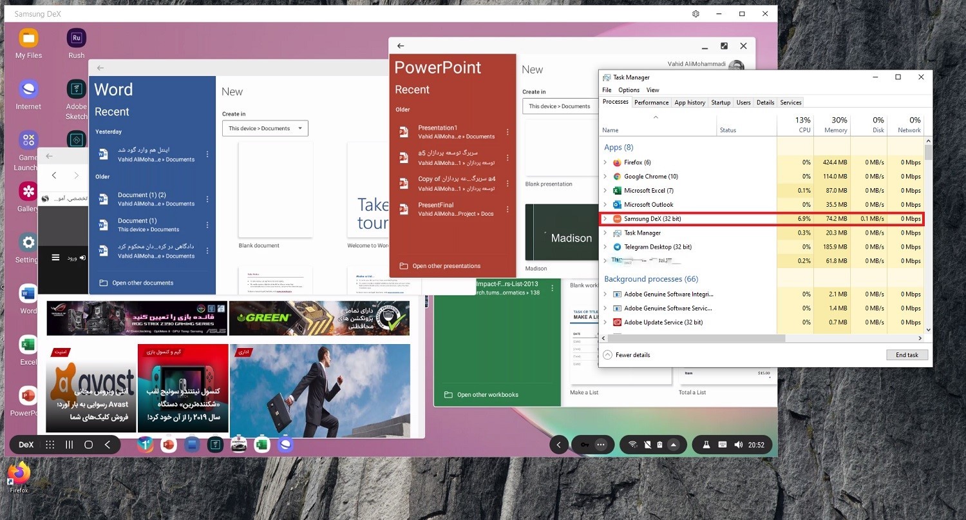This screenshot has height=520, width=966.
Task: Switch to PowerPoint app in DeX taskbar
Action: point(169,445)
